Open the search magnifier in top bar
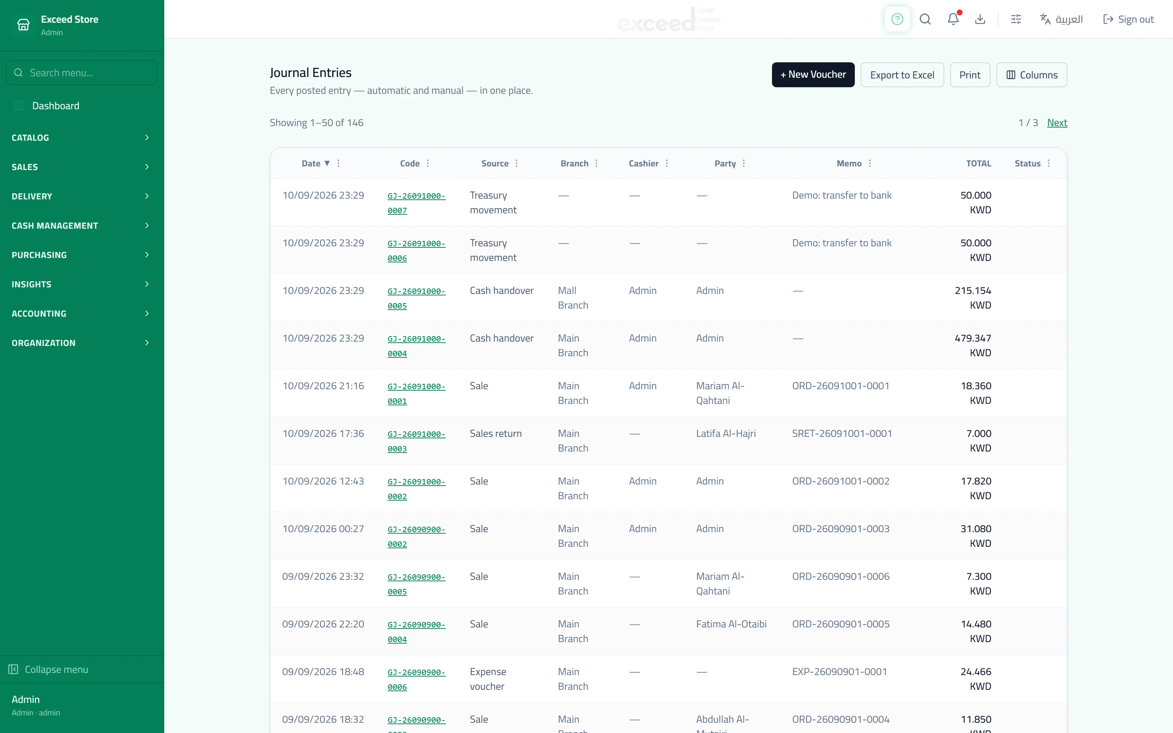 (x=925, y=19)
